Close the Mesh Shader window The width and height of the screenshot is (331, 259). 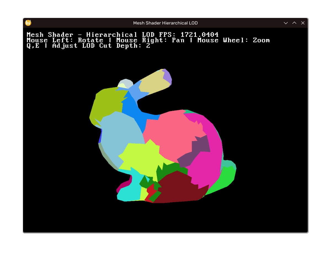(303, 23)
